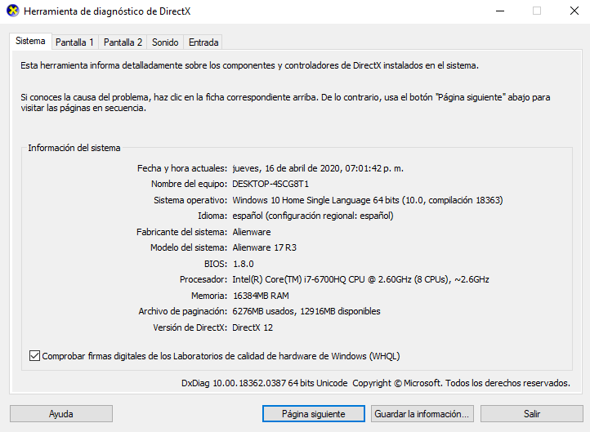Click the 'Esta herramienta informa detalladamente' description
Viewport: 590px width, 432px height.
tap(249, 65)
